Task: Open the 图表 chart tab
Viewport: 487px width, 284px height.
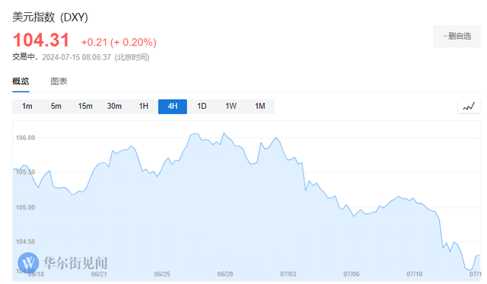Action: [x=59, y=81]
